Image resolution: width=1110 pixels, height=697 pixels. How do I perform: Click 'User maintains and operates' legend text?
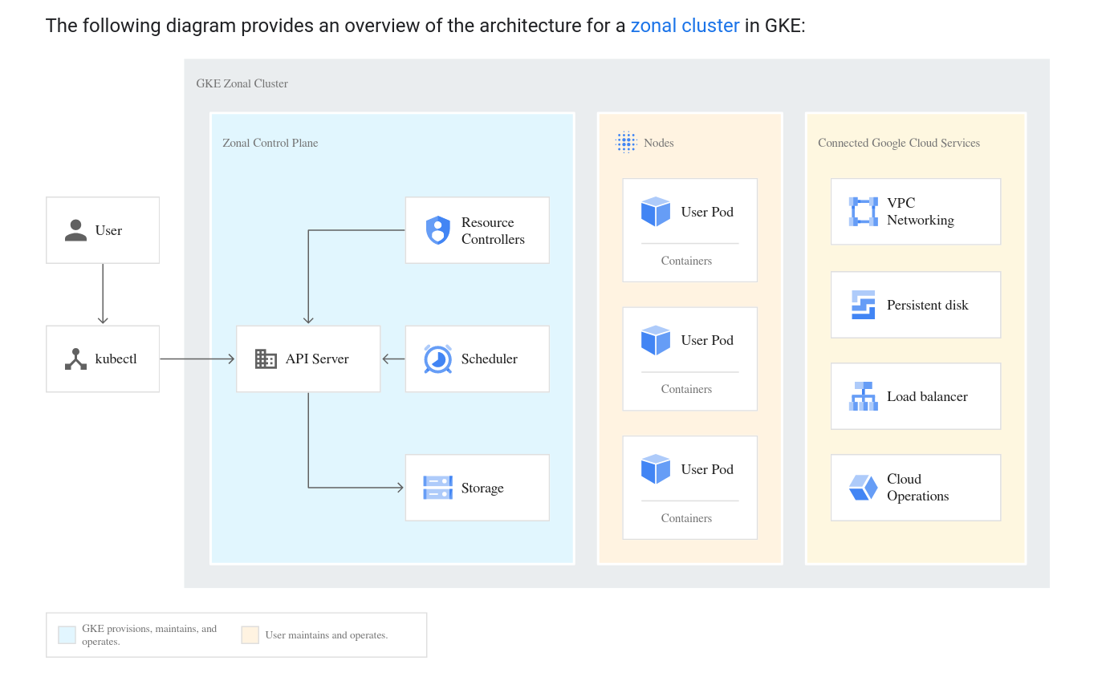click(327, 635)
